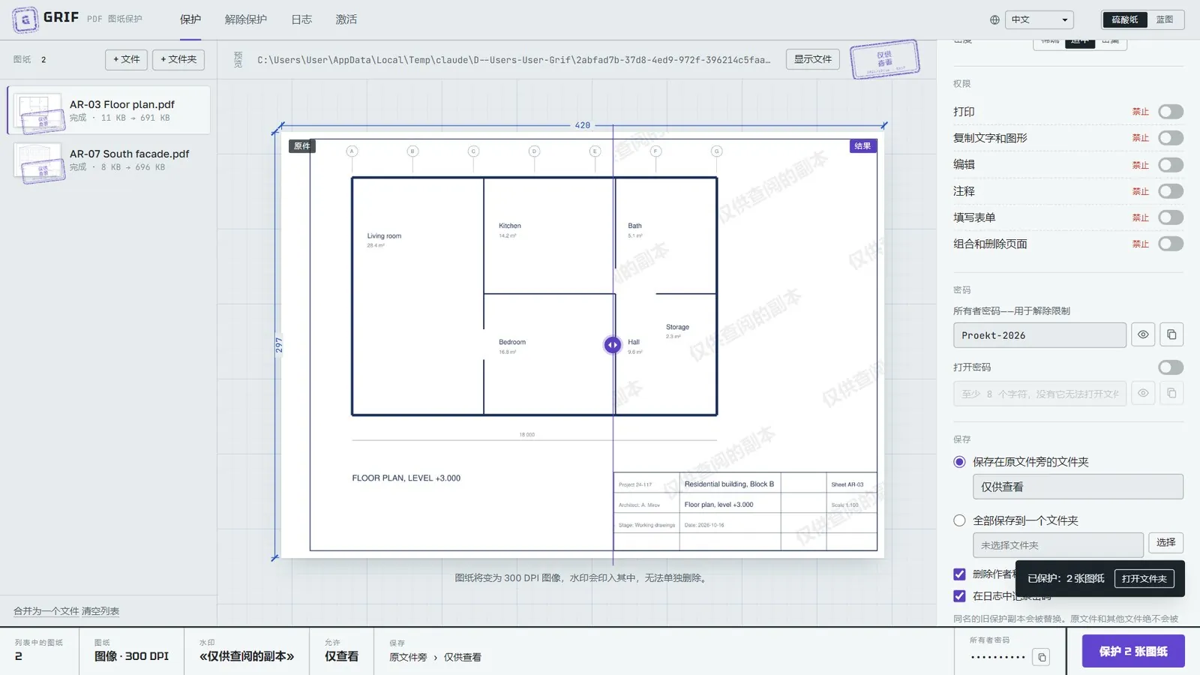The image size is (1200, 675).
Task: Open the 中文 language dropdown
Action: 1039,20
